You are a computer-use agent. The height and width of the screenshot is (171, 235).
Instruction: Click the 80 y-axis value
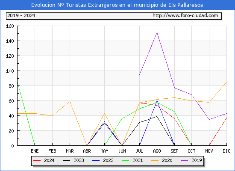pyautogui.click(x=11, y=86)
